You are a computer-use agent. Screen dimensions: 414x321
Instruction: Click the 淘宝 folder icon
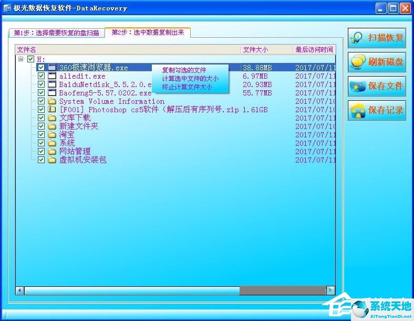(52, 135)
